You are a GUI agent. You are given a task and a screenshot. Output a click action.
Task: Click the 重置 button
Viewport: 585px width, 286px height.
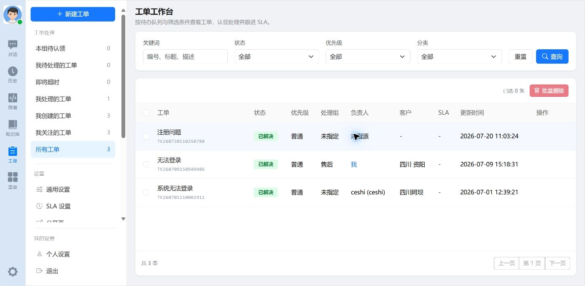click(520, 56)
